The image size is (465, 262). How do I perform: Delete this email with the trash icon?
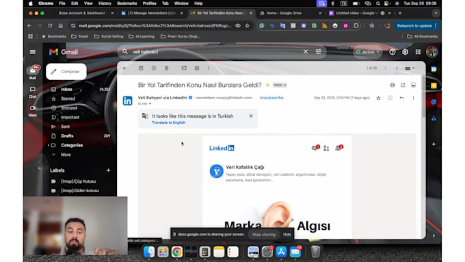[x=167, y=68]
